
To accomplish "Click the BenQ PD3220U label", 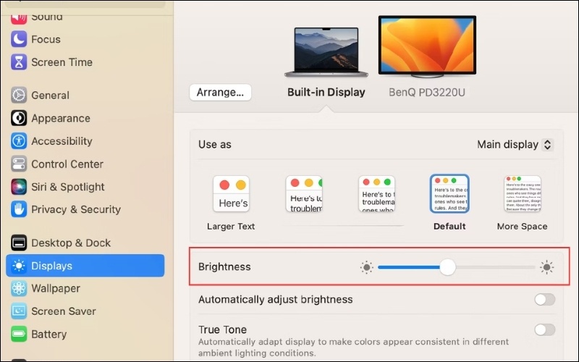I will [x=427, y=93].
